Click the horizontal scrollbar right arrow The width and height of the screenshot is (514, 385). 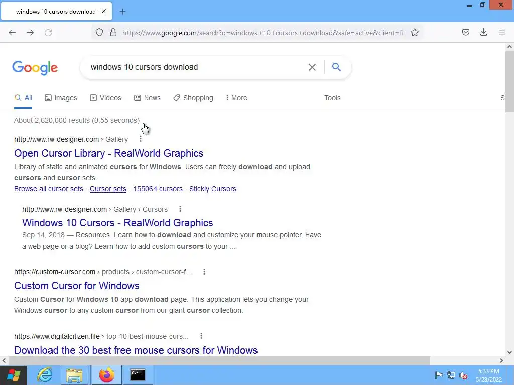pos(501,360)
